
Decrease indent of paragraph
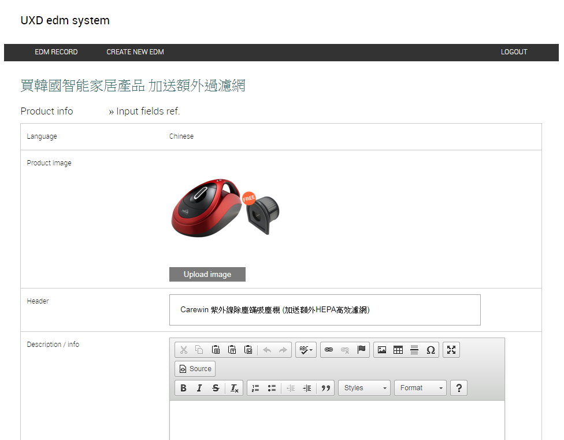point(290,388)
